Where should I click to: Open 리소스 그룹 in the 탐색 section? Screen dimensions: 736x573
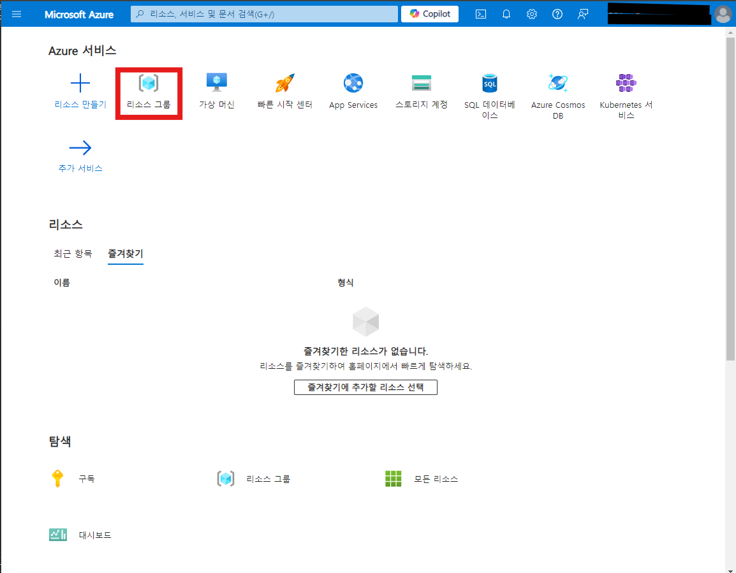(x=253, y=479)
